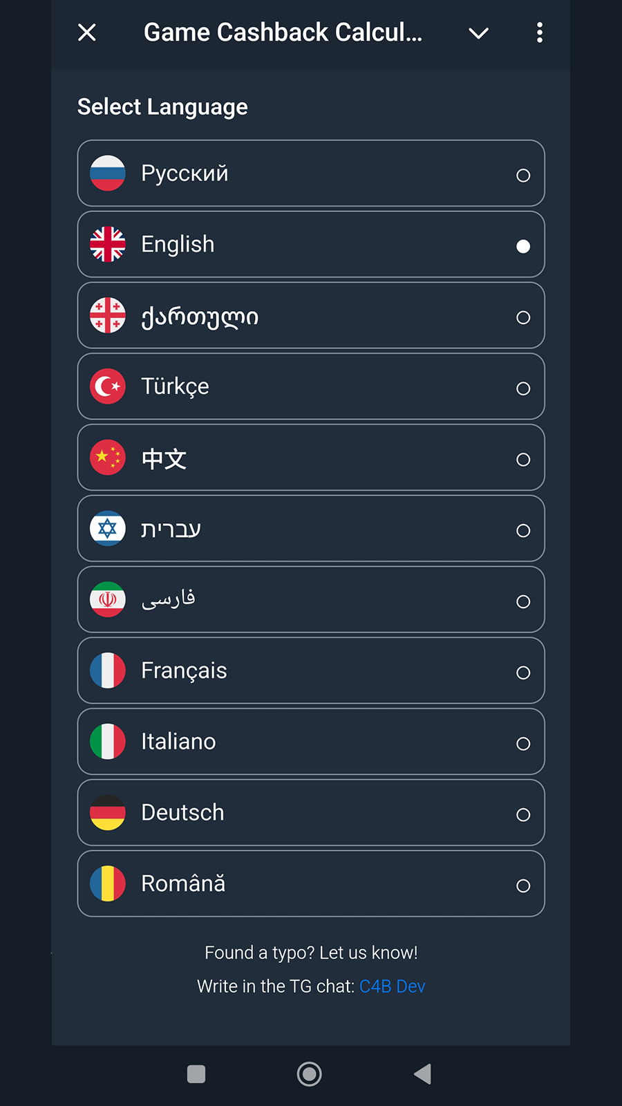Pick the Deutsch language option

tap(311, 813)
